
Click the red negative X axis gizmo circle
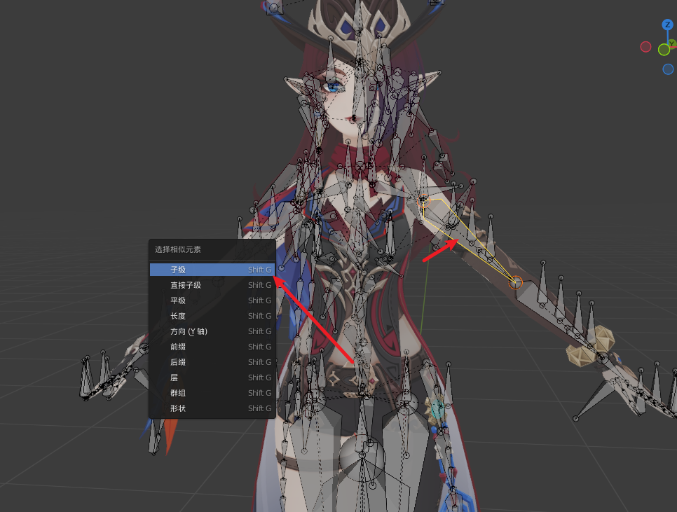point(645,47)
